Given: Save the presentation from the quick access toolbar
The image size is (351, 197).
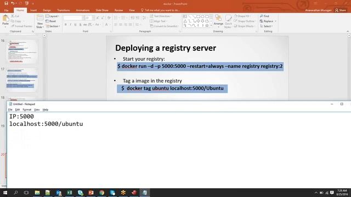Looking at the screenshot, I should (x=6, y=3).
